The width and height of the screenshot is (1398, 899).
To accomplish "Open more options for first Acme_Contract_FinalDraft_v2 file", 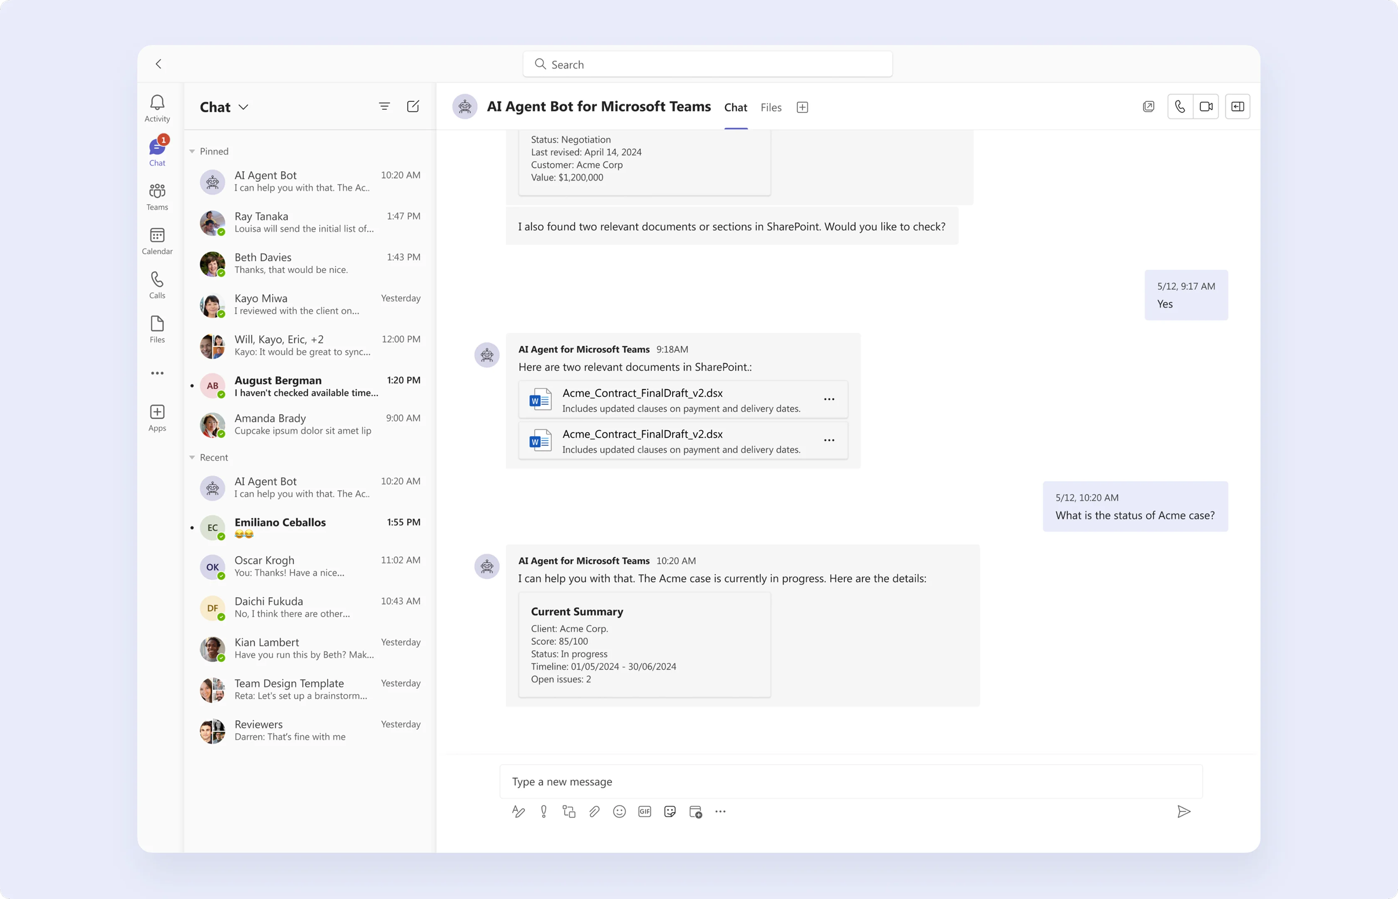I will (x=829, y=399).
